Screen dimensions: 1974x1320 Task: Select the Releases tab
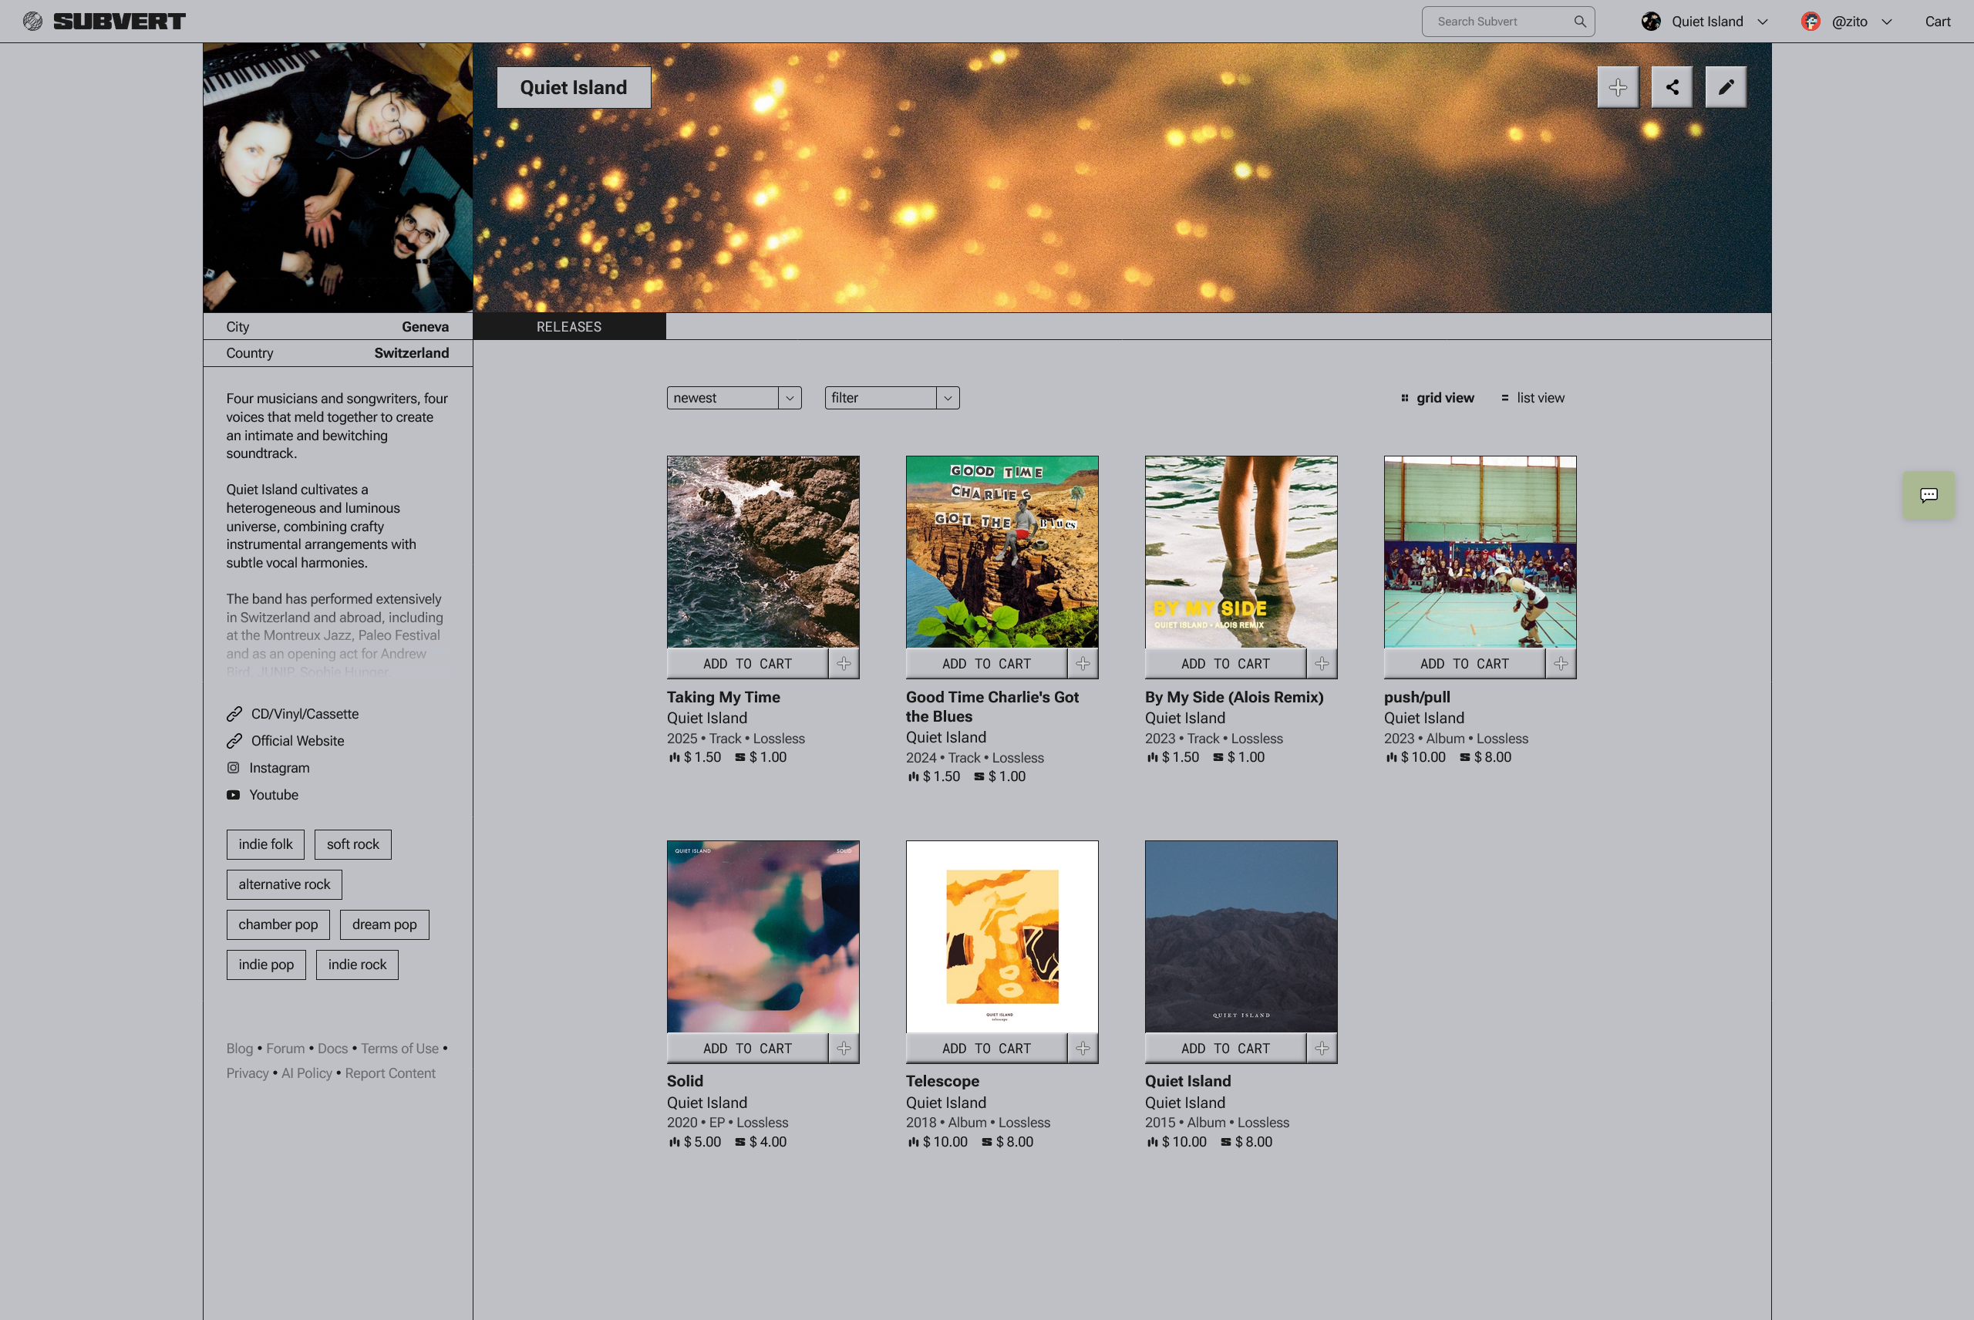569,327
